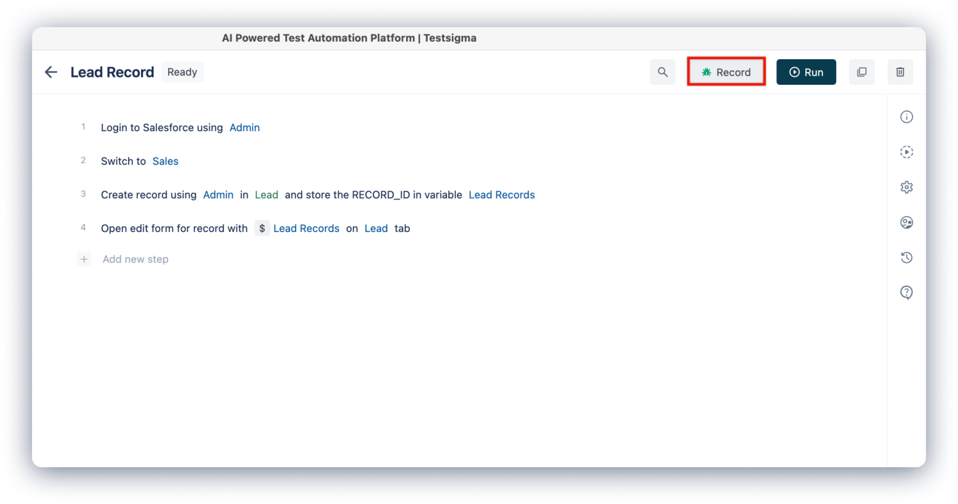
Task: Click the Lead Record title
Action: [112, 72]
